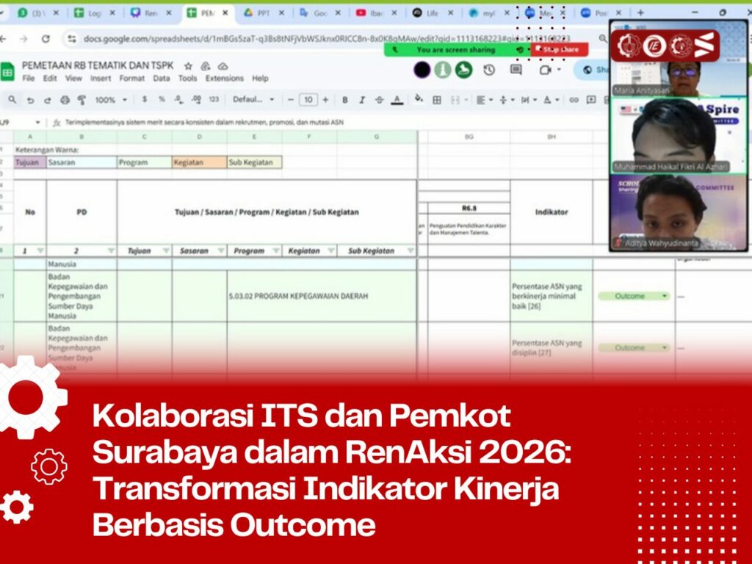Redo the last undone action
This screenshot has height=564, width=752.
tap(47, 100)
